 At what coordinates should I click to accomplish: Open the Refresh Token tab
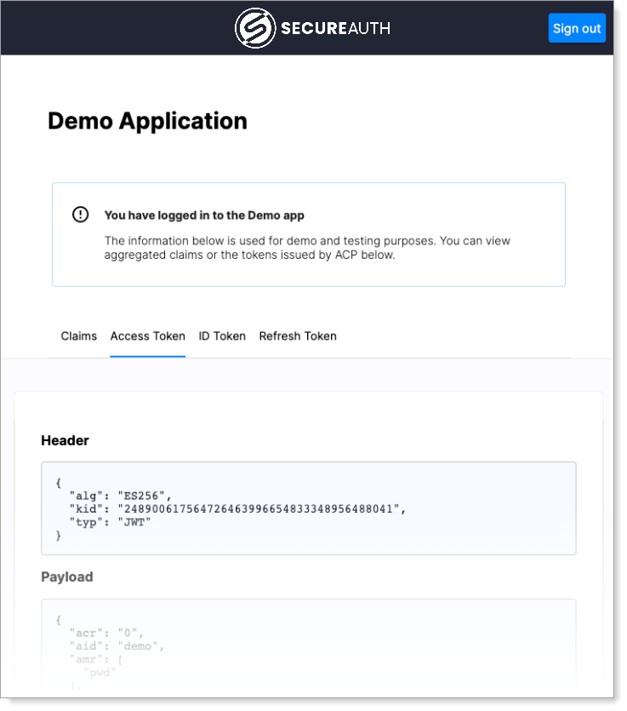(298, 336)
